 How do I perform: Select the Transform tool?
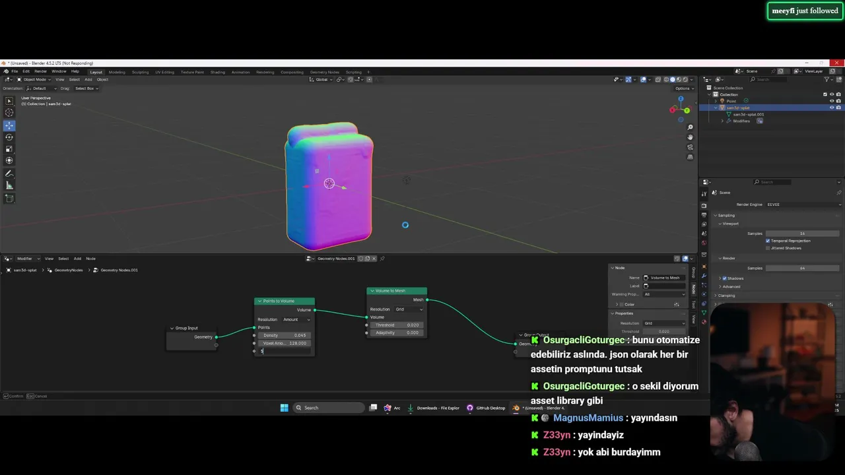[x=9, y=160]
